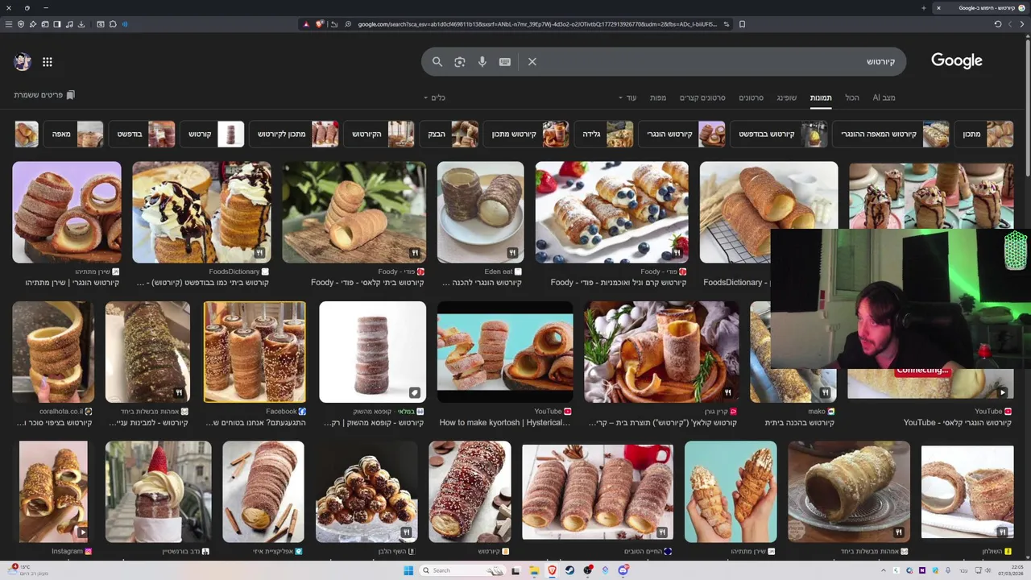Search by image with Google Lens icon

pyautogui.click(x=460, y=61)
